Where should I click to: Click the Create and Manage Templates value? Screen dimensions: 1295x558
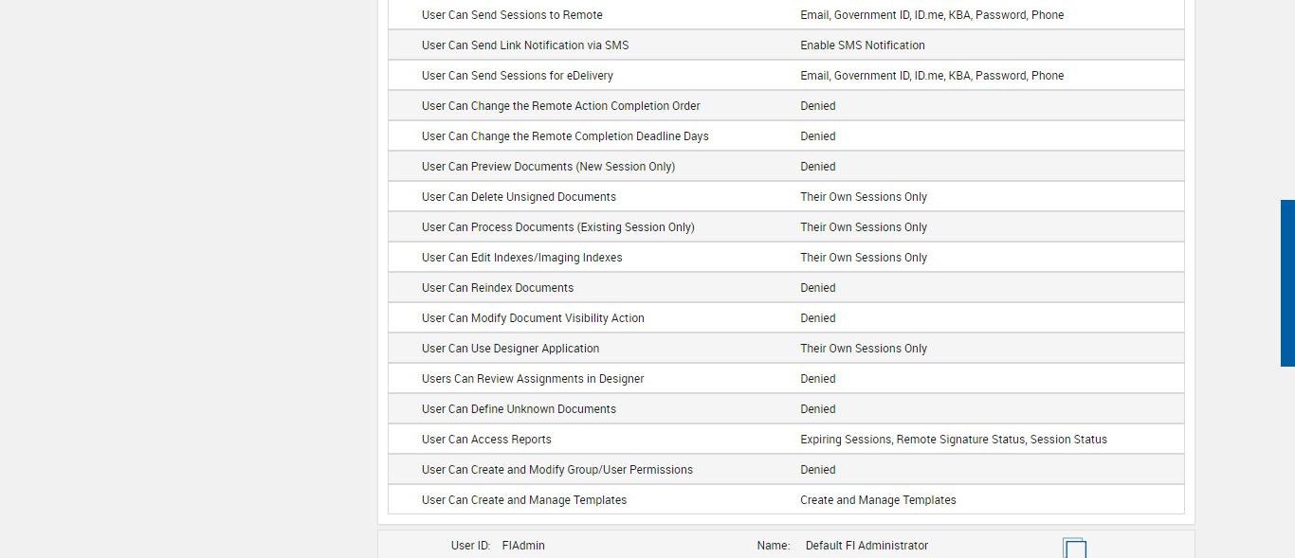878,500
